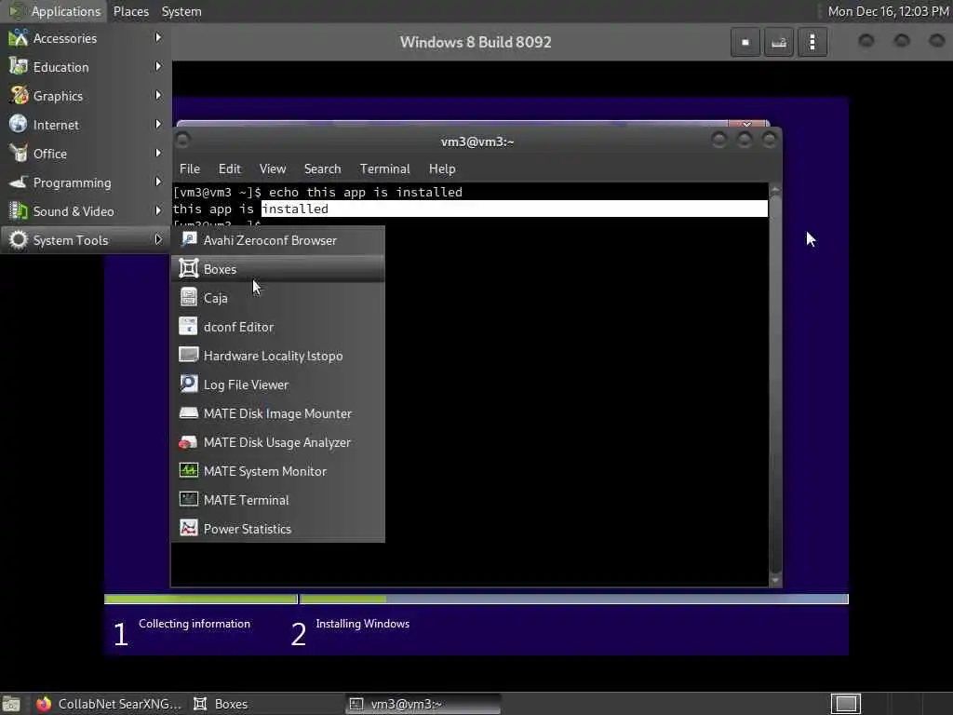Screen dimensions: 953x715
Task: Click the Office category icon
Action: (19, 154)
